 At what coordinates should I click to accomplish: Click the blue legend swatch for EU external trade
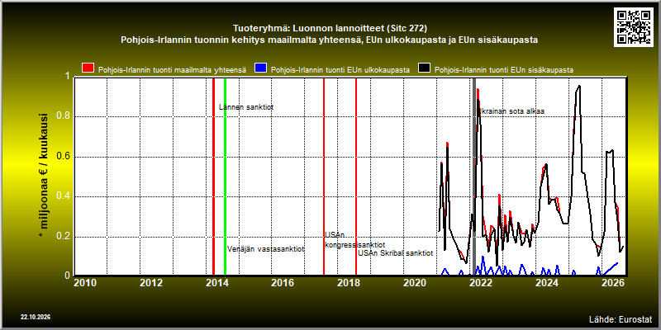[261, 68]
